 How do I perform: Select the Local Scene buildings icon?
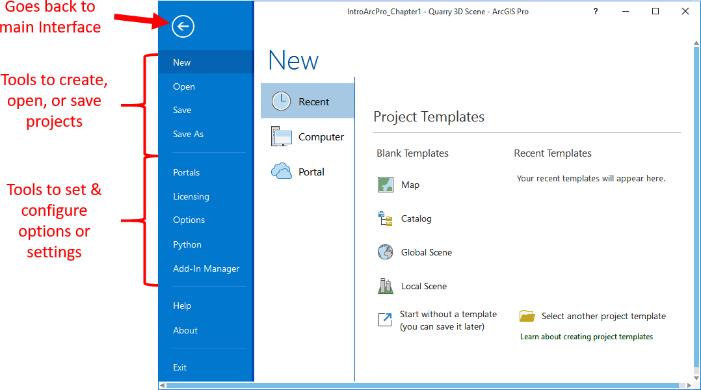386,287
